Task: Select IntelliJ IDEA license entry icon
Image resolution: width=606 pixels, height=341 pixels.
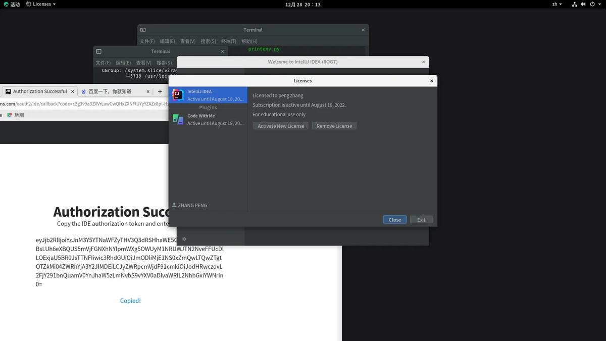Action: click(x=178, y=94)
